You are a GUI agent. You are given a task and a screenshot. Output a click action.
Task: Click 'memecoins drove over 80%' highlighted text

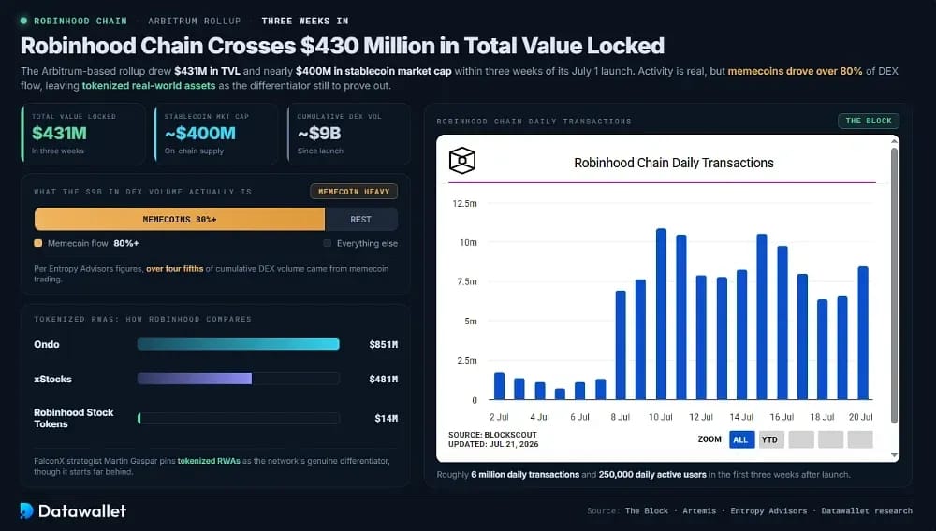click(x=795, y=71)
